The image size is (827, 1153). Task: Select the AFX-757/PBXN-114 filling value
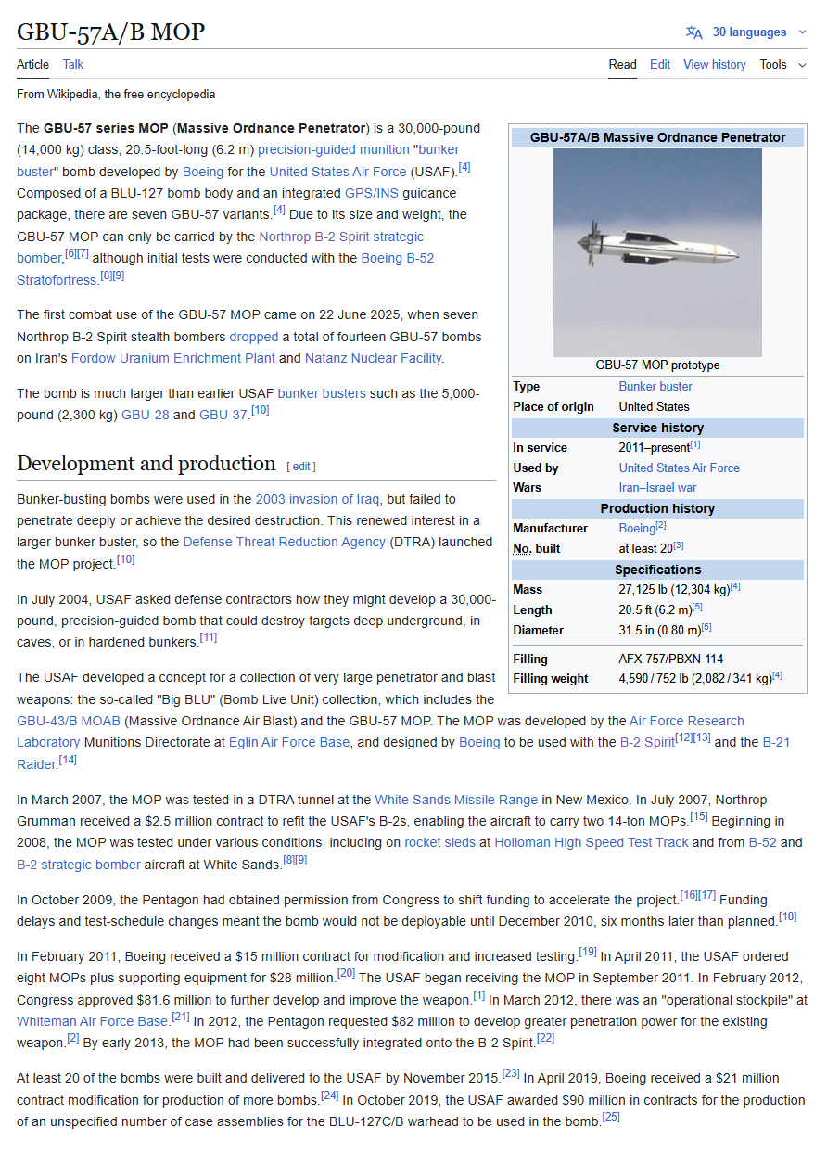pyautogui.click(x=671, y=659)
